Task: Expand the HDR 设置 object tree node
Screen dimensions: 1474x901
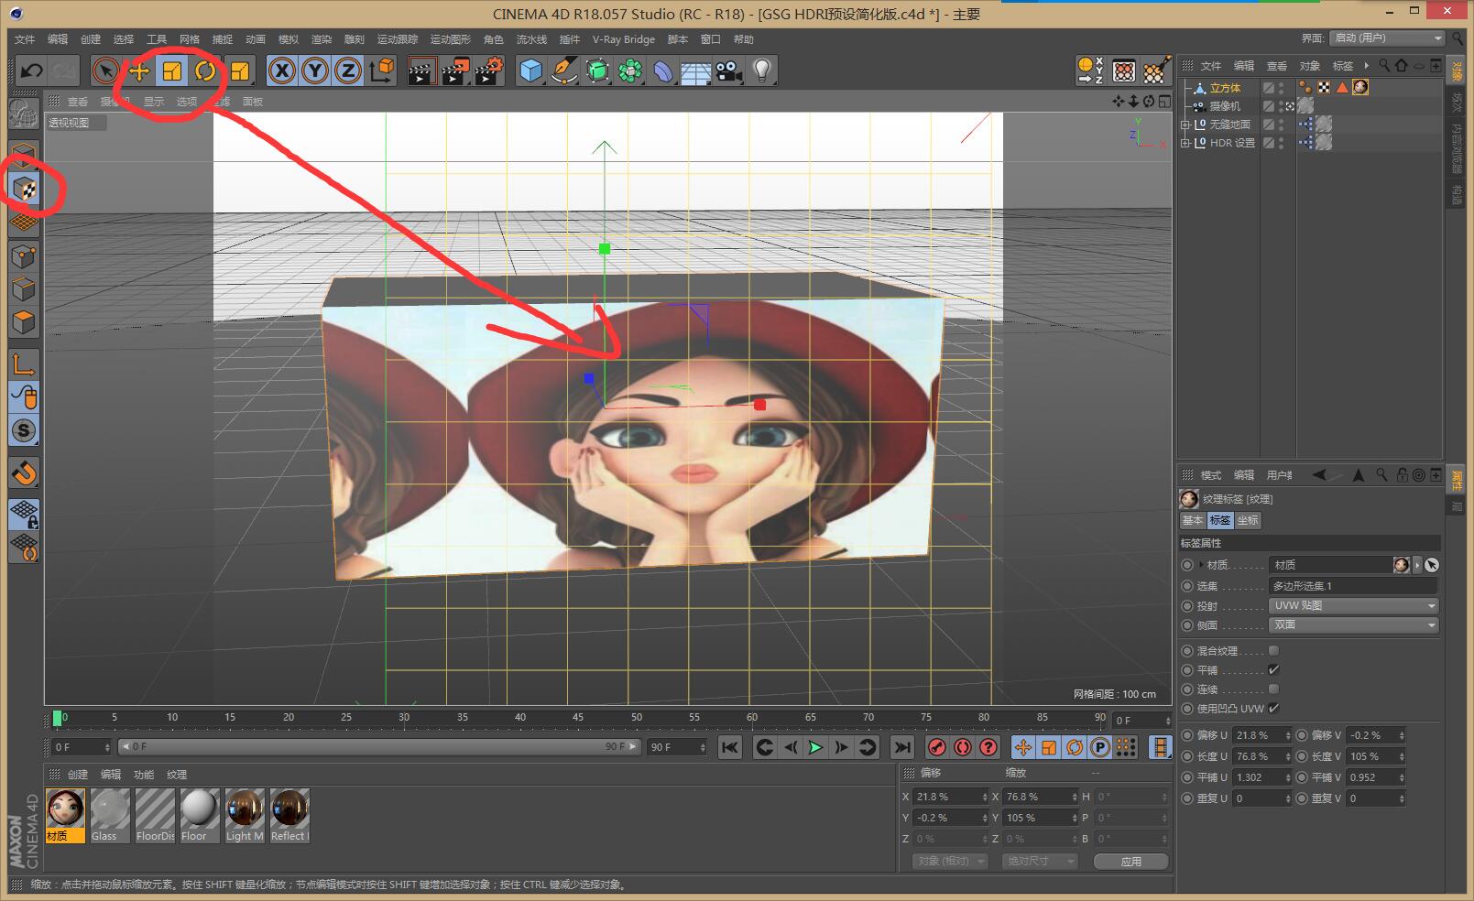Action: [1185, 143]
